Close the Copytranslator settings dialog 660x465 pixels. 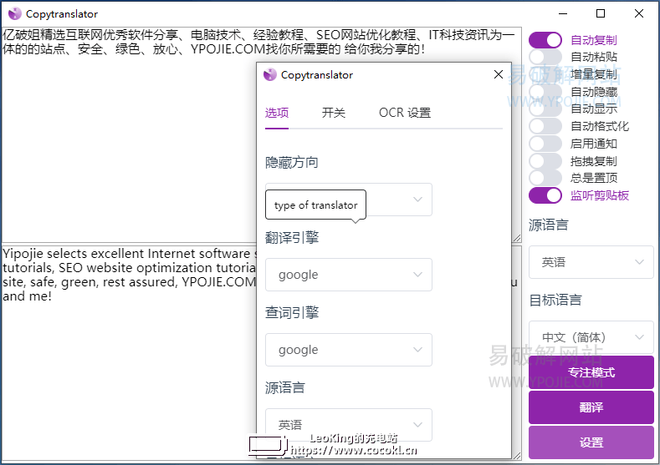[499, 75]
